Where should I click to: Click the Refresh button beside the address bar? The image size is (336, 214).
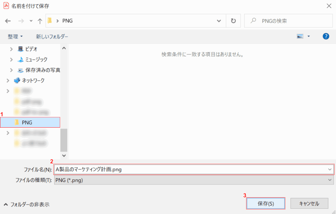(233, 21)
